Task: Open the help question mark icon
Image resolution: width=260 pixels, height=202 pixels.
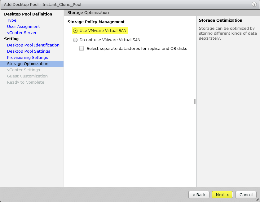Action: [254, 4]
